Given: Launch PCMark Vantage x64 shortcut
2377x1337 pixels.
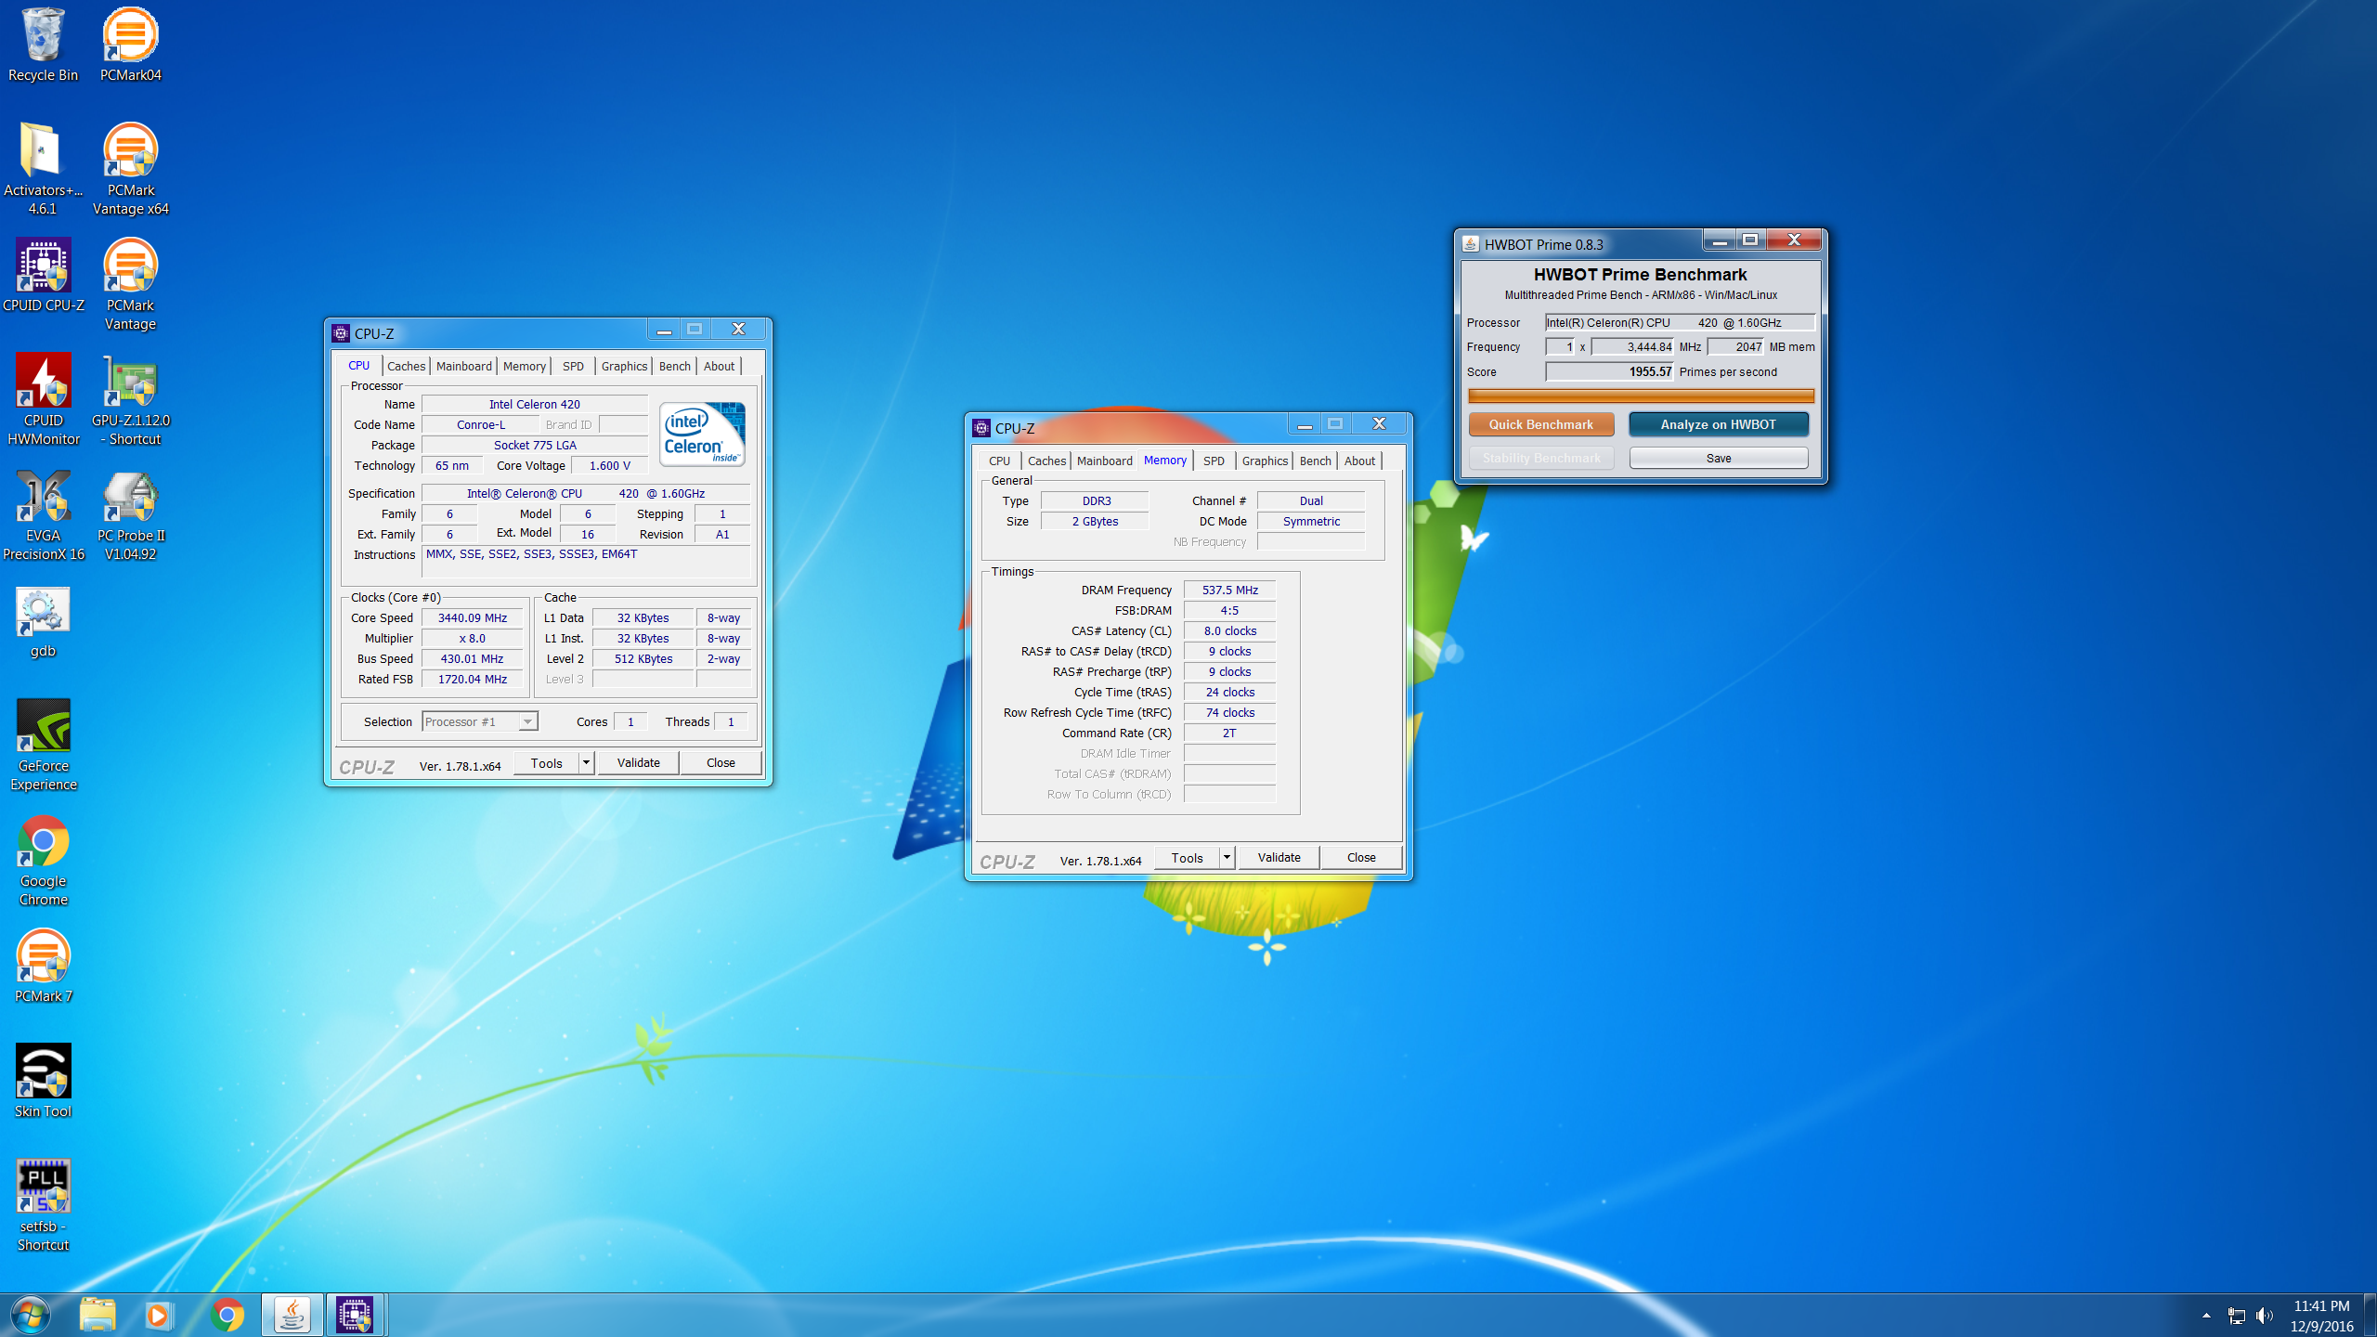Looking at the screenshot, I should [x=130, y=169].
